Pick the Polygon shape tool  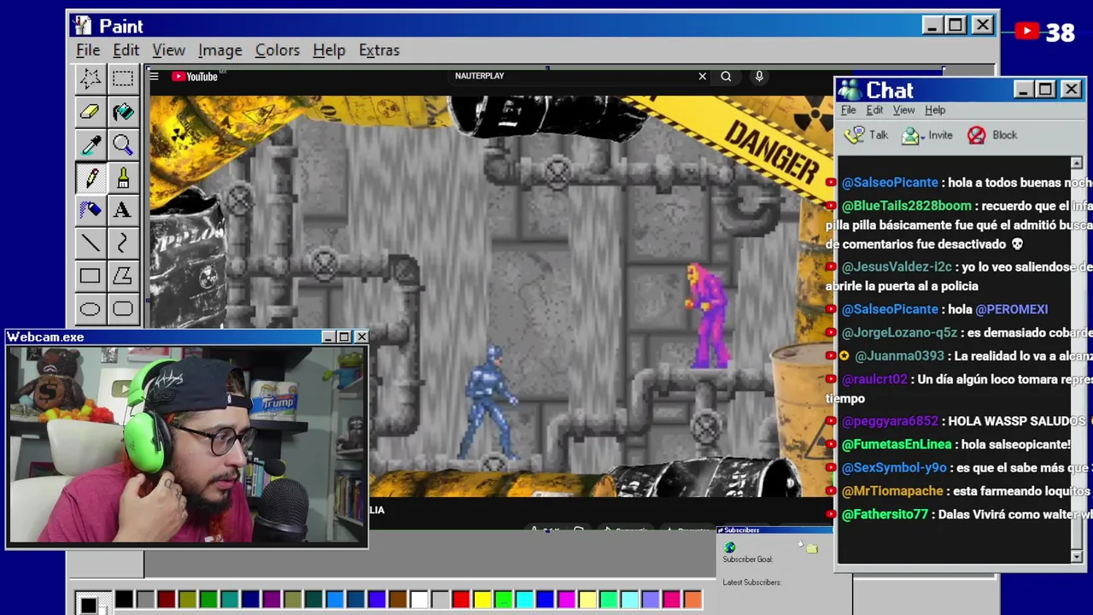[x=123, y=276]
